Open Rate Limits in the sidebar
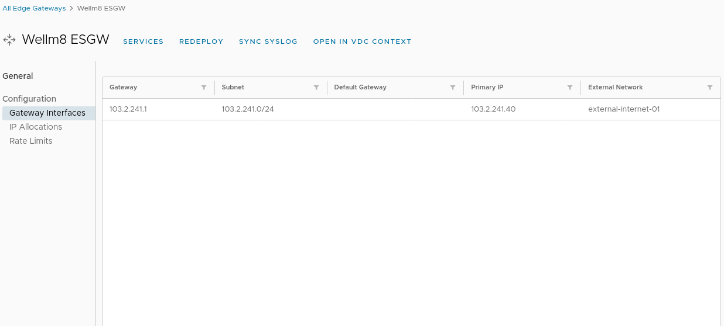Screen dimensions: 724x326 tap(31, 141)
